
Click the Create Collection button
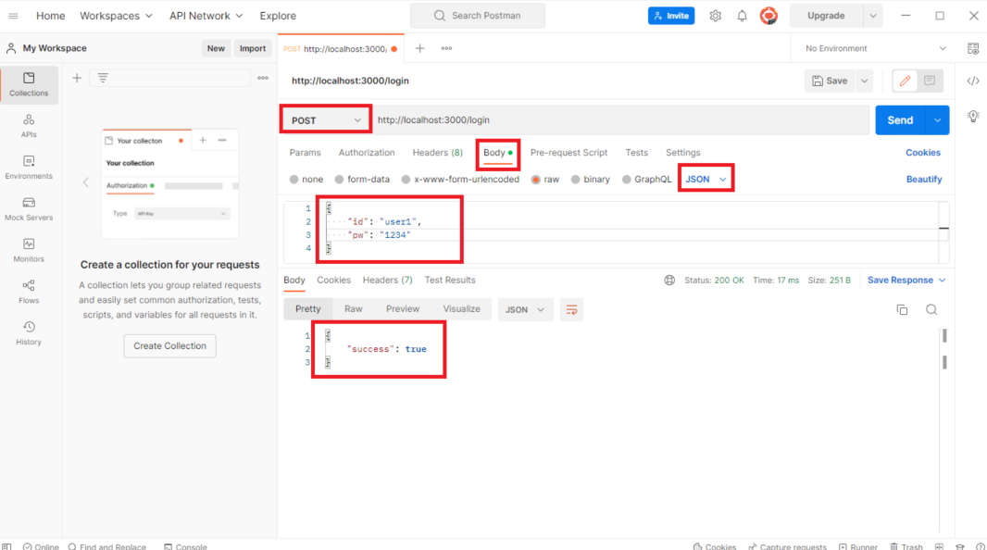[170, 346]
